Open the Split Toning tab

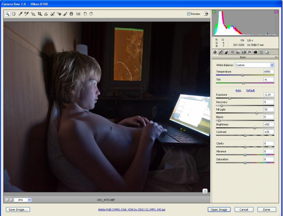tap(238, 52)
